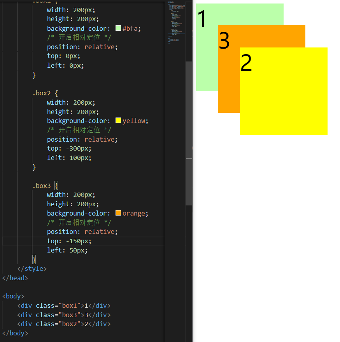The image size is (340, 342).
Task: Click the <body> opening tag
Action: 13,296
